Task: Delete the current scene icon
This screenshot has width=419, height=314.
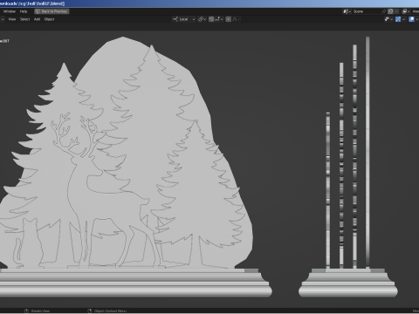Action: click(396, 11)
